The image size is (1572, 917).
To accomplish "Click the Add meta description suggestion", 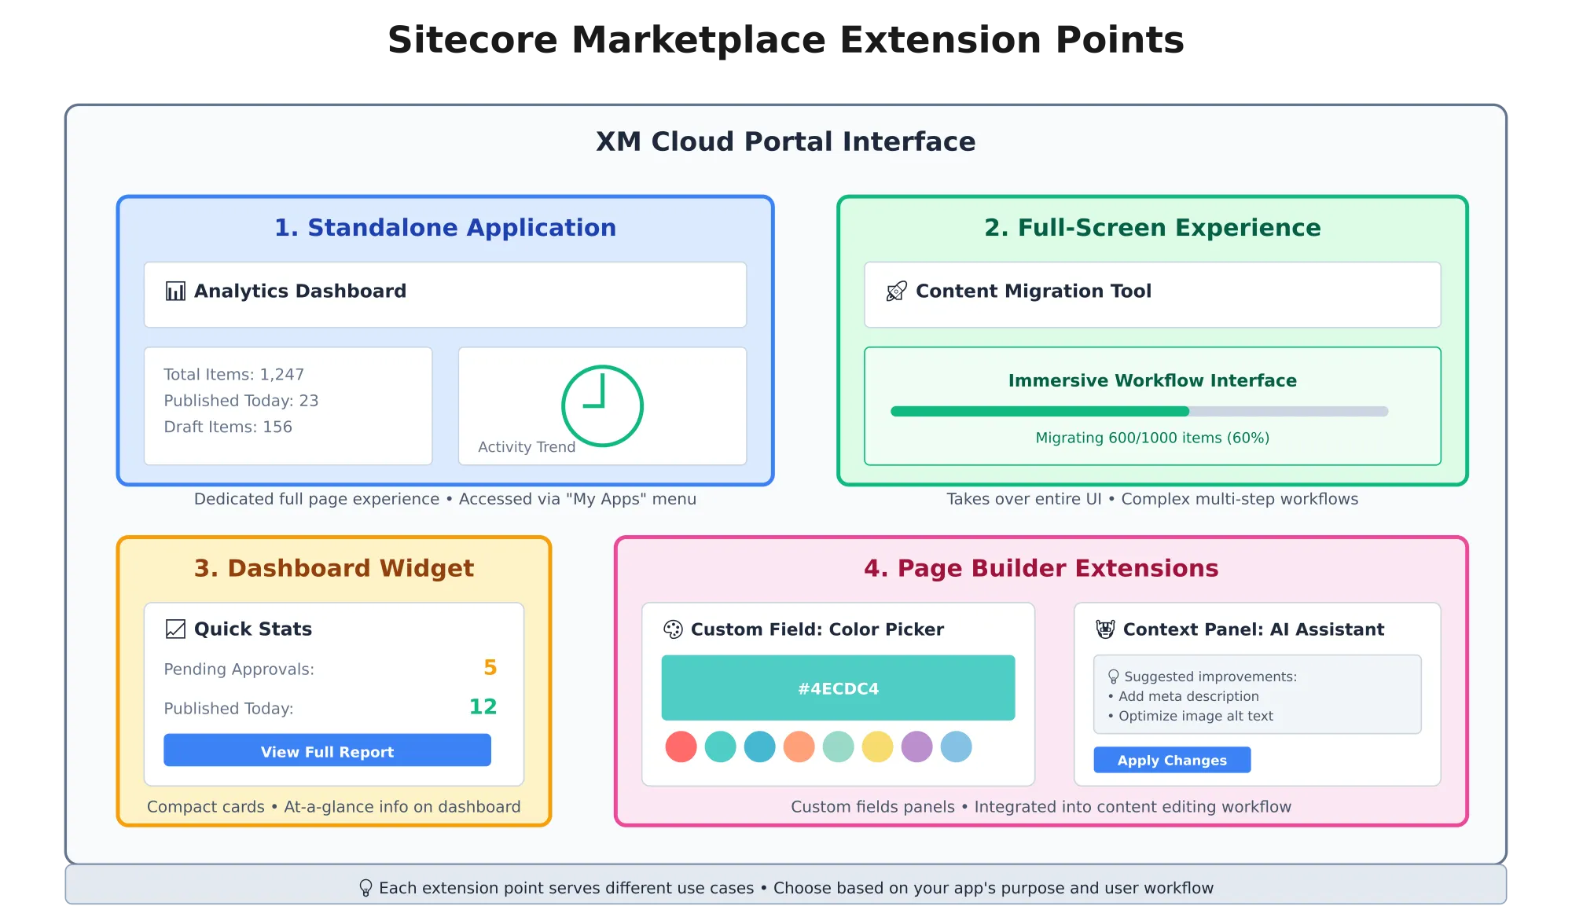I will click(x=1183, y=696).
